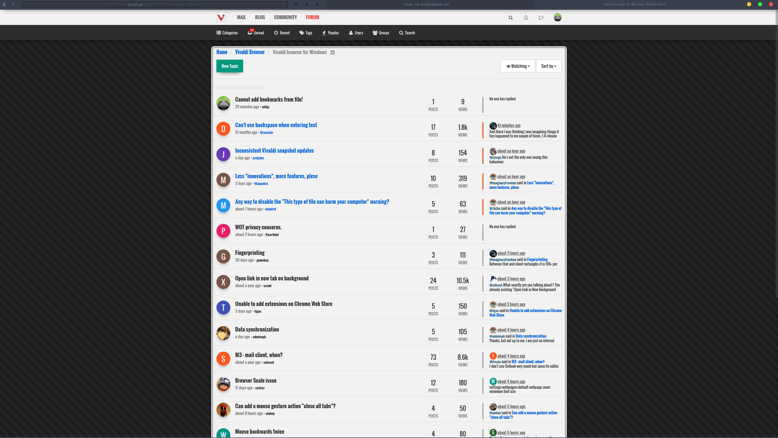This screenshot has width=778, height=438.
Task: Open topic WOT privacy concerns.
Action: (x=258, y=227)
